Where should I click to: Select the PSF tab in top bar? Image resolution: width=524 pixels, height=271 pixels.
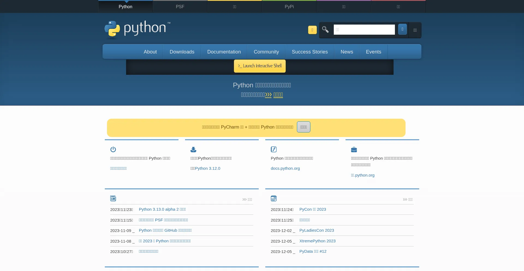[180, 7]
